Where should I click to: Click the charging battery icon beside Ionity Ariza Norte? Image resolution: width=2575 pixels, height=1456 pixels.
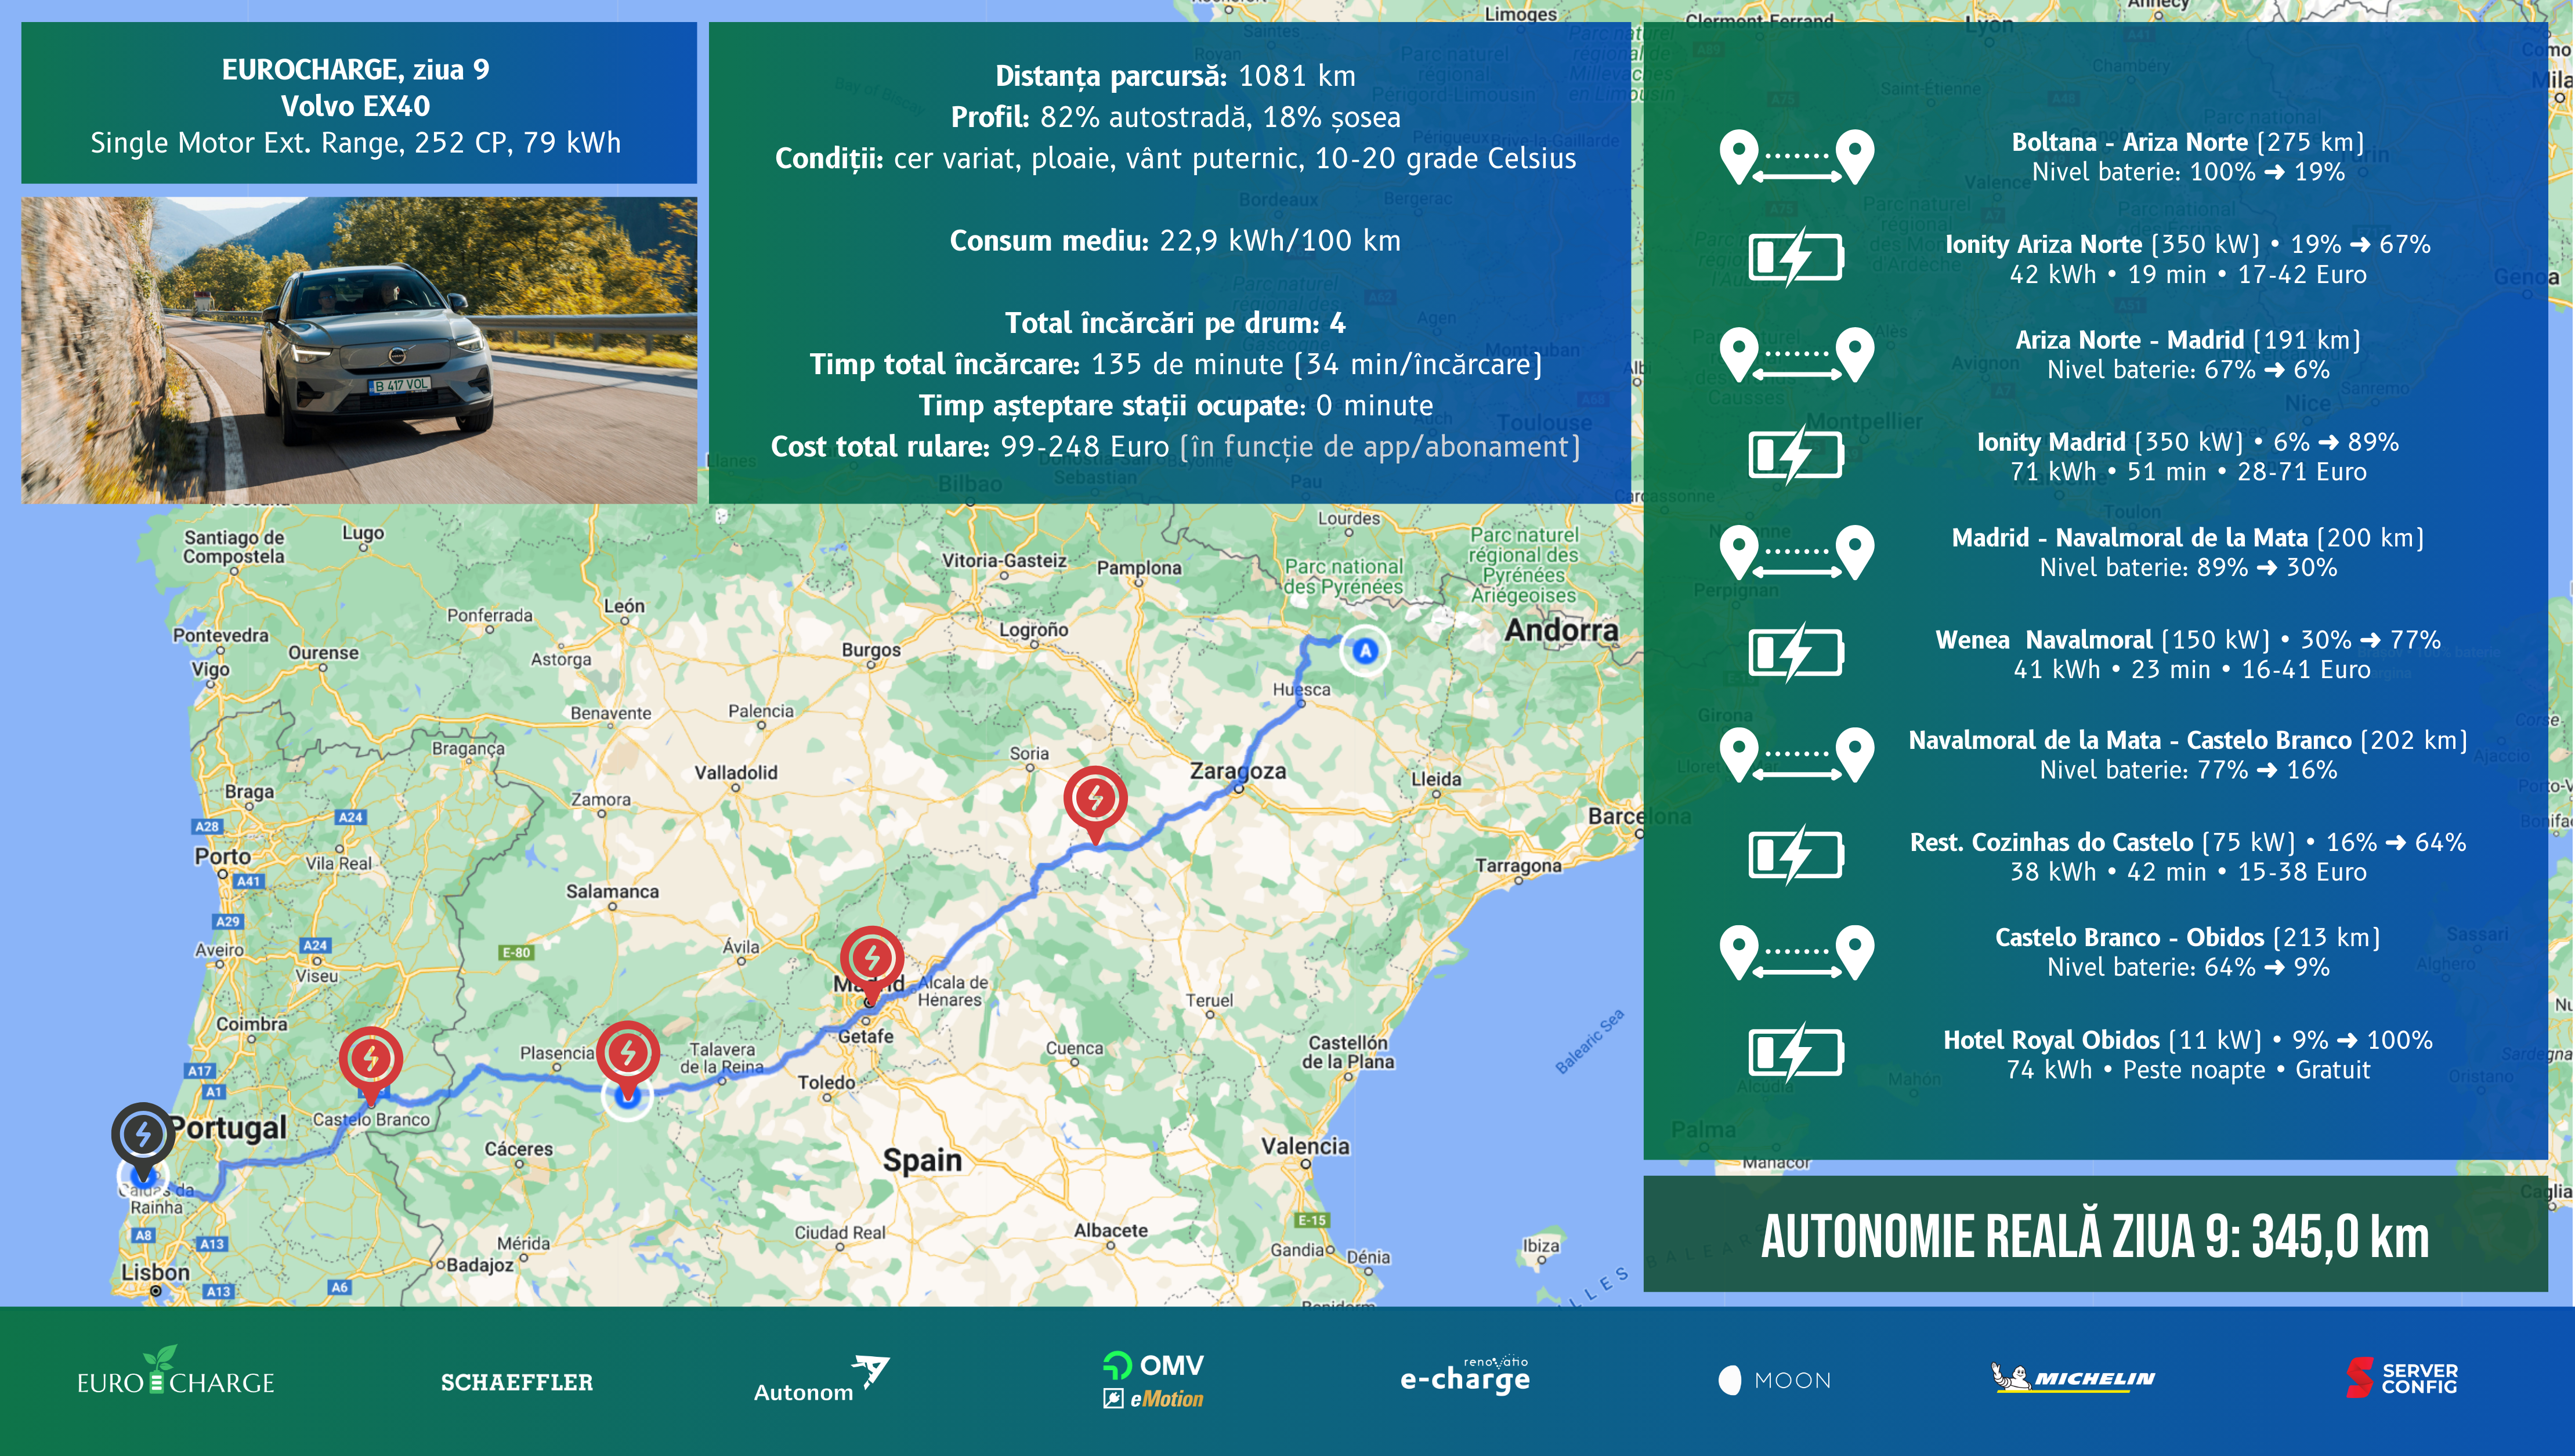click(1796, 257)
